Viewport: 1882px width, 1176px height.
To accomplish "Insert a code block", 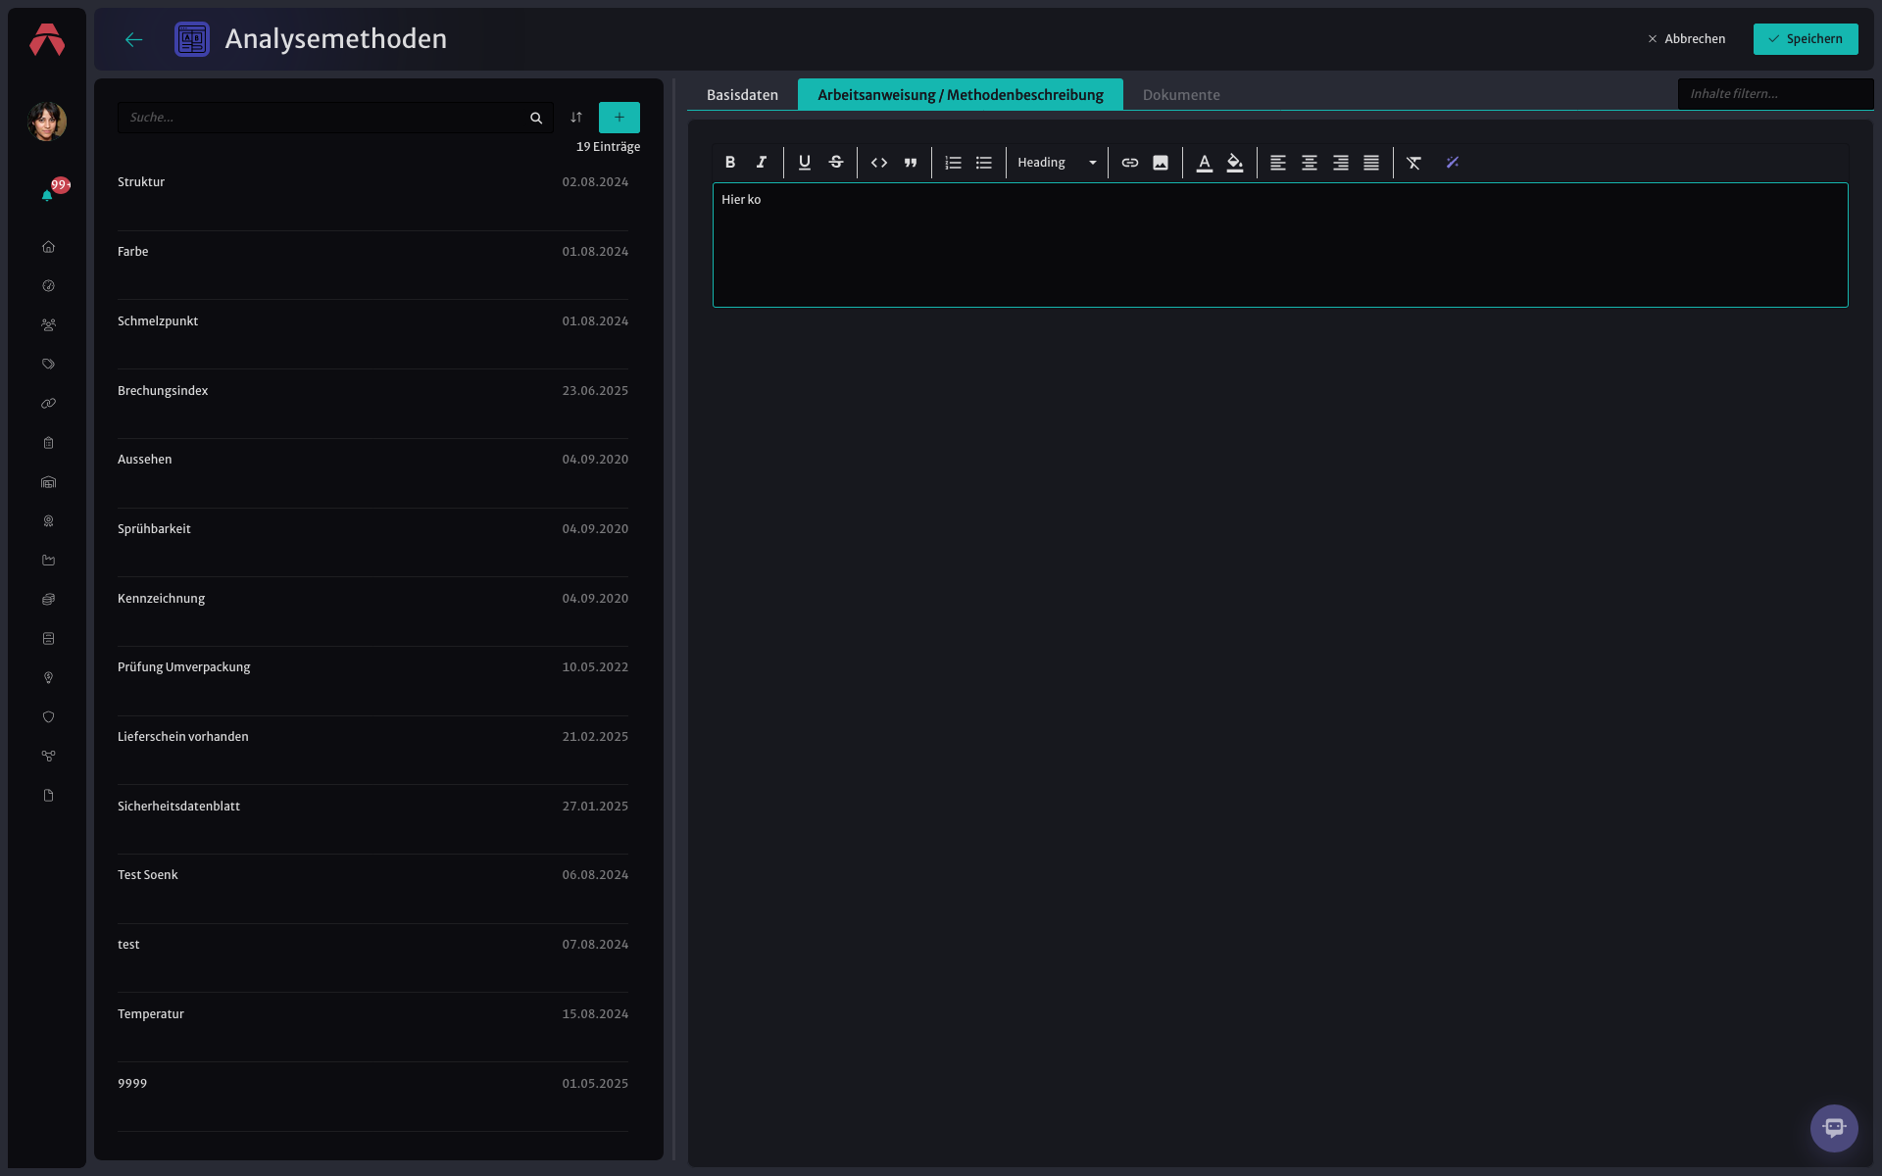I will (x=879, y=163).
